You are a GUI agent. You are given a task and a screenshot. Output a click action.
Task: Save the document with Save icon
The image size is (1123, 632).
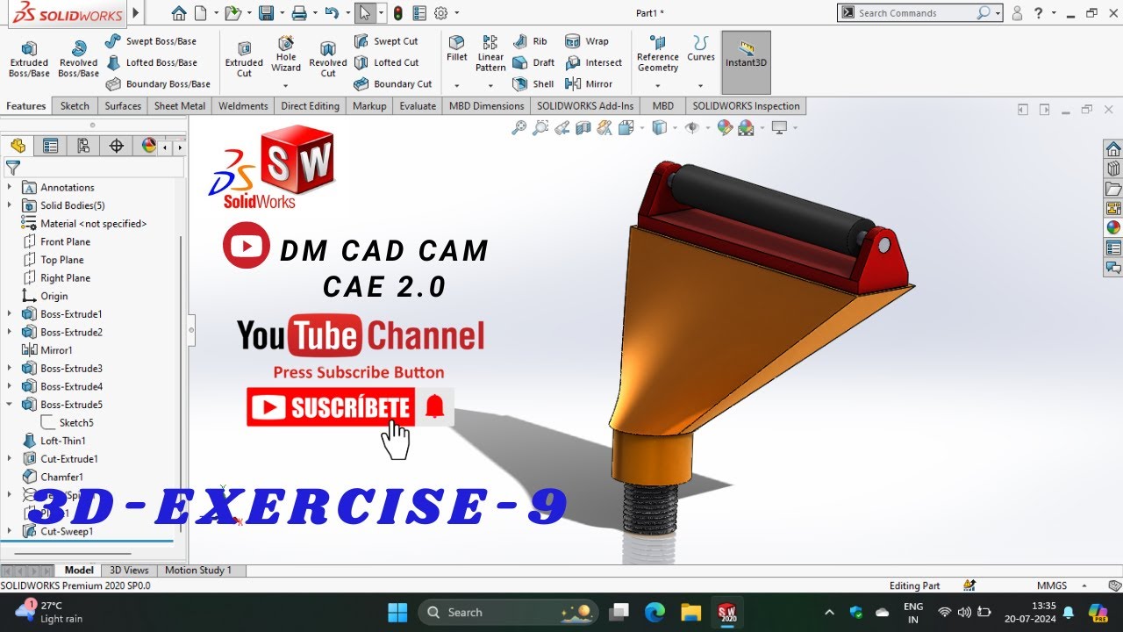coord(266,13)
